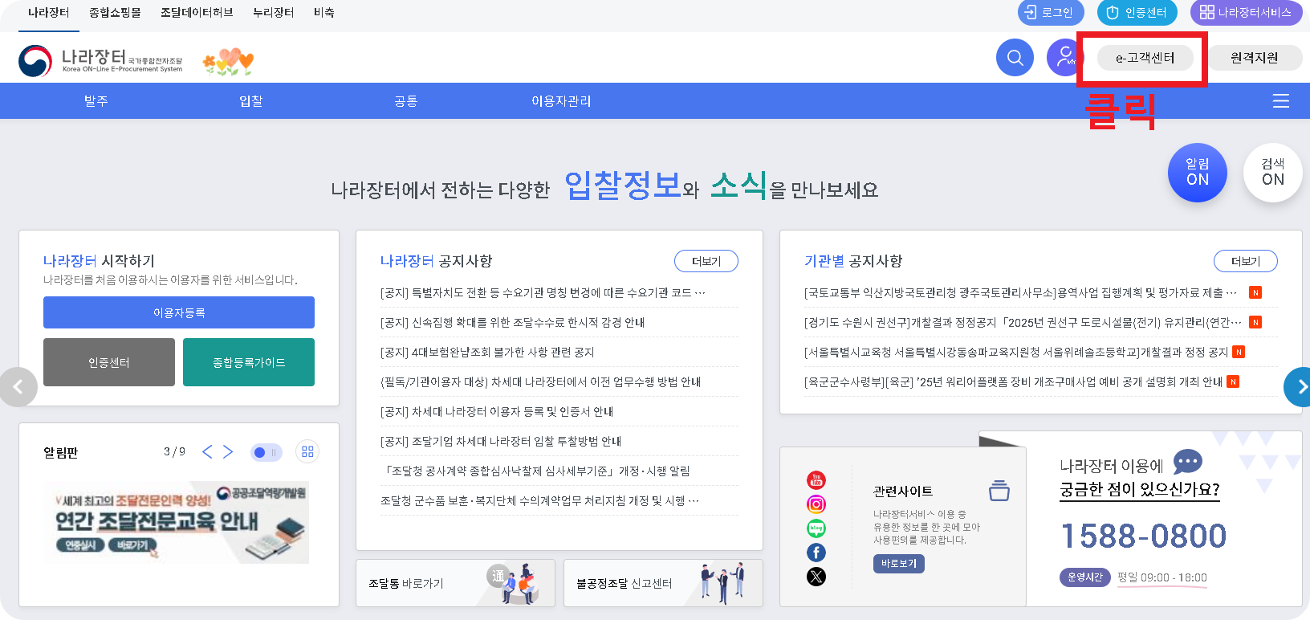This screenshot has width=1310, height=620.
Task: Click 더보기 for 나라장터 공지사항
Action: (706, 261)
